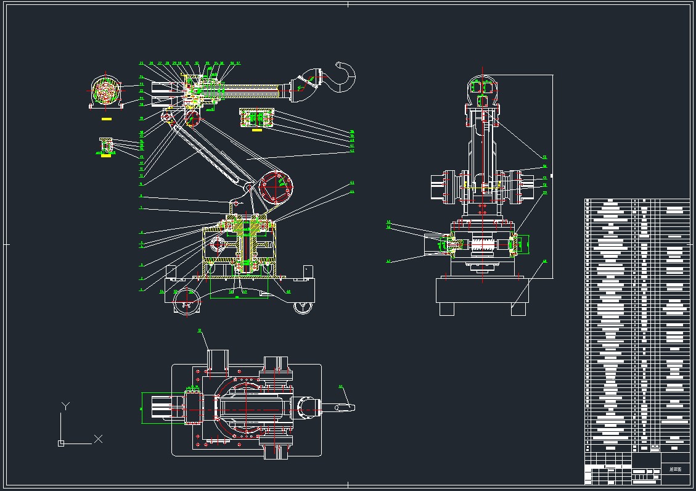Select the small rear caster wheel
The height and width of the screenshot is (491, 696).
(303, 307)
